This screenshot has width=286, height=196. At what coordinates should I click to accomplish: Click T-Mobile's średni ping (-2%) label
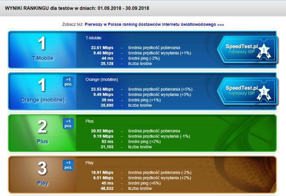pyautogui.click(x=144, y=58)
